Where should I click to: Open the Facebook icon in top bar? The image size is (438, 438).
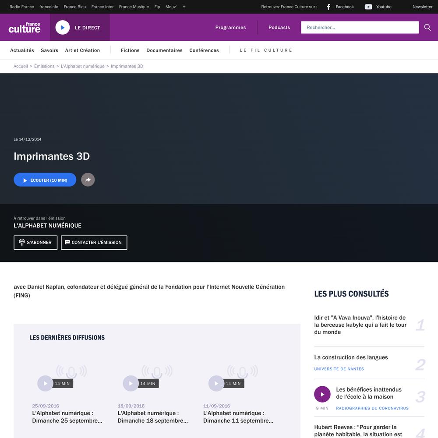[x=328, y=7]
